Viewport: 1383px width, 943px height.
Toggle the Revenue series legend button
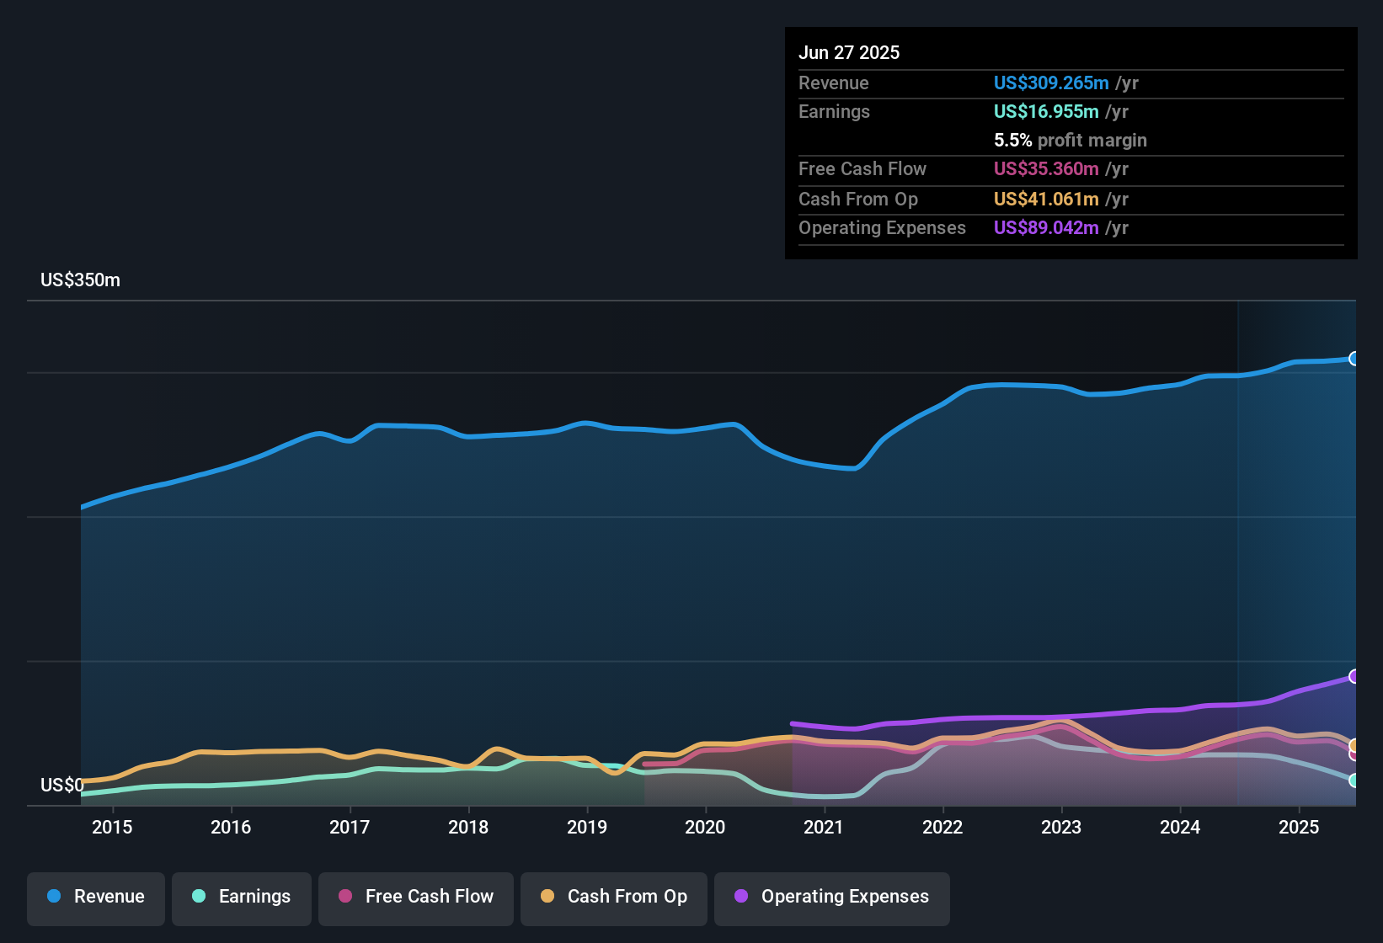click(x=96, y=898)
